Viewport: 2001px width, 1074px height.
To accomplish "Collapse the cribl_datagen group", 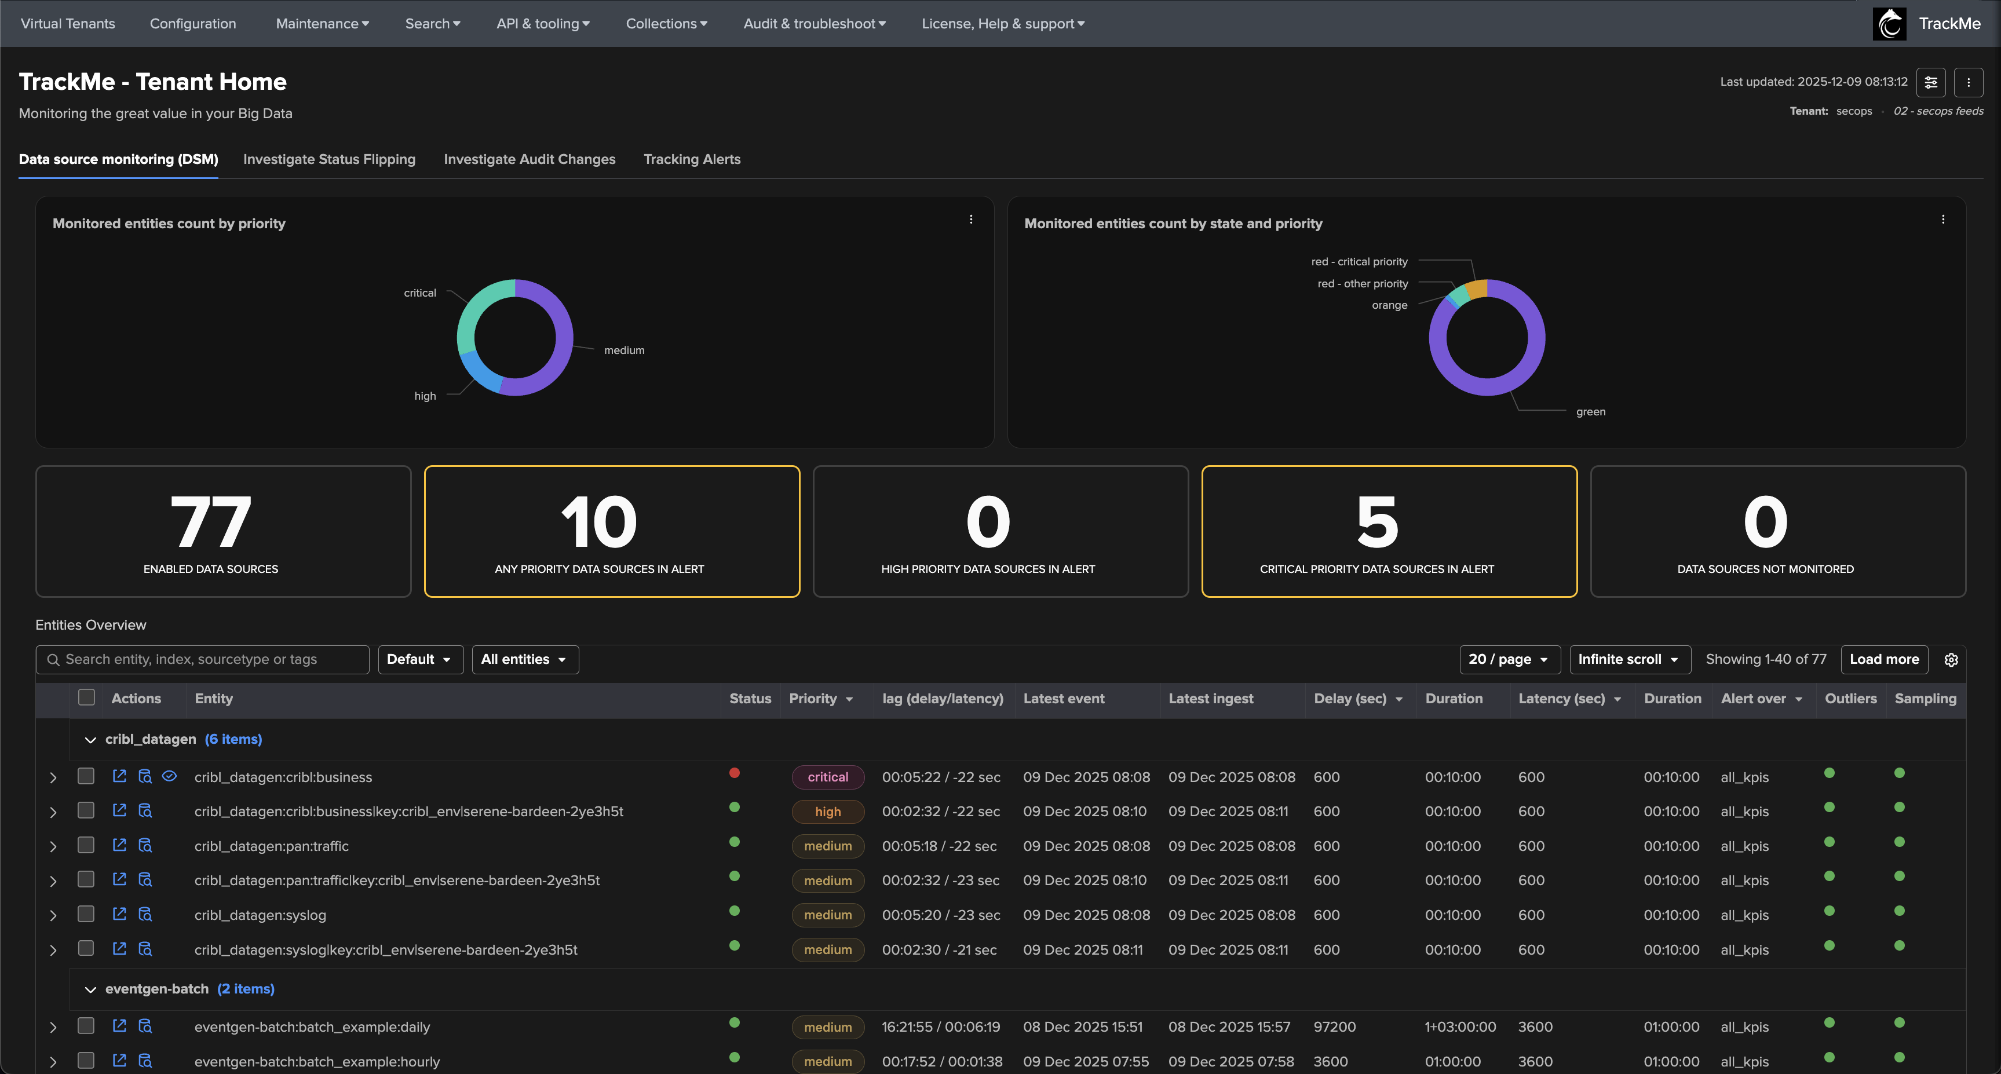I will 90,739.
